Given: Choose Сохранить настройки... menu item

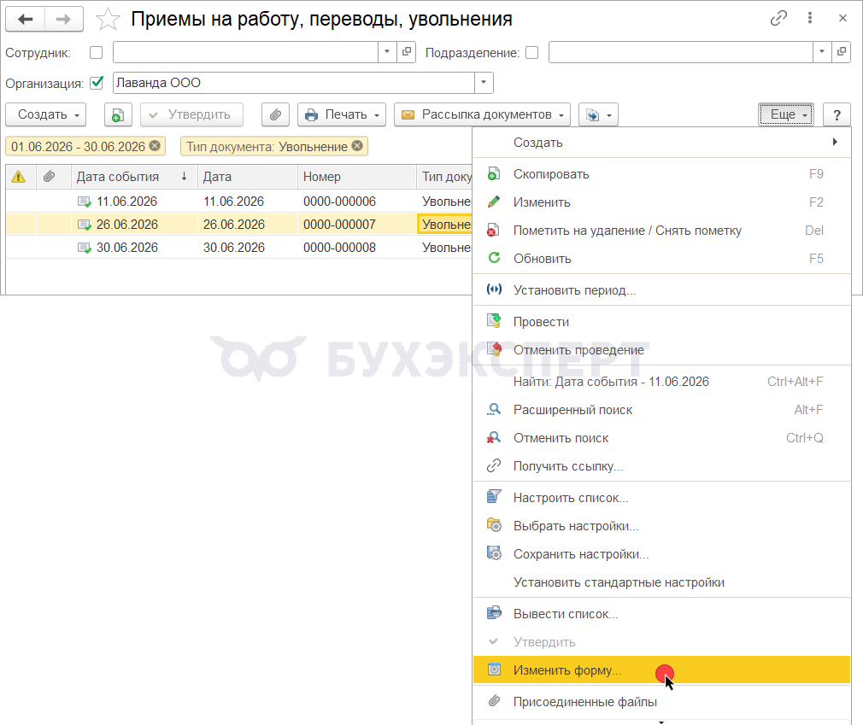Looking at the screenshot, I should coord(661,554).
